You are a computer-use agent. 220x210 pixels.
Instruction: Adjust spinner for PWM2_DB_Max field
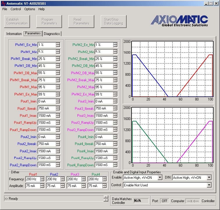pos(115,73)
